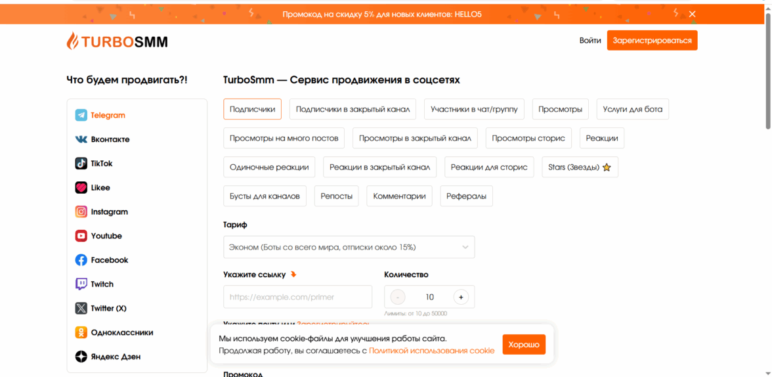The width and height of the screenshot is (772, 377).
Task: Select Одиночные реакции
Action: tap(269, 167)
